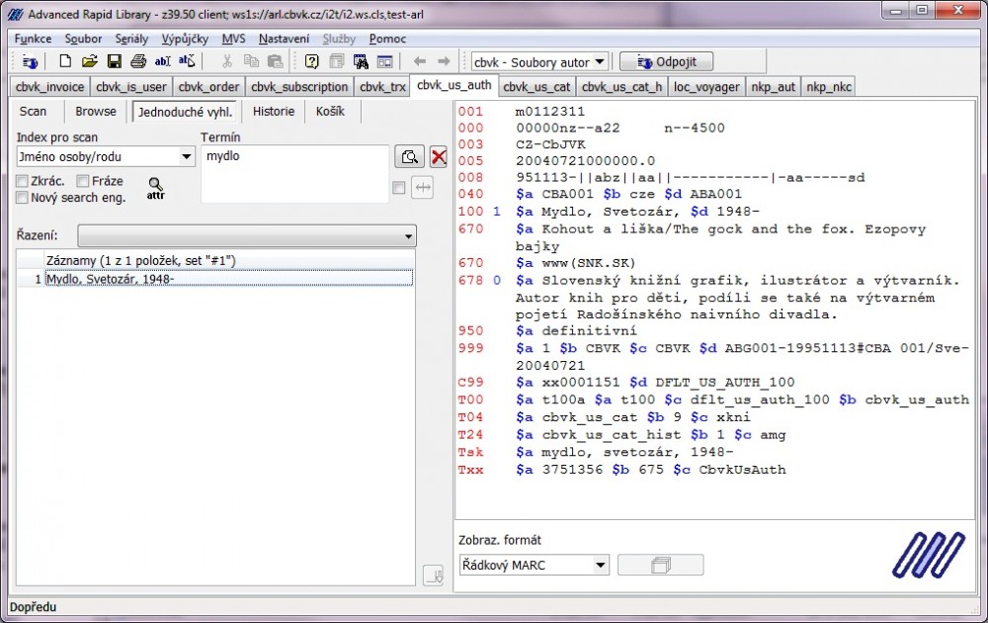The width and height of the screenshot is (988, 623).
Task: Click the New document toolbar icon
Action: tap(65, 61)
